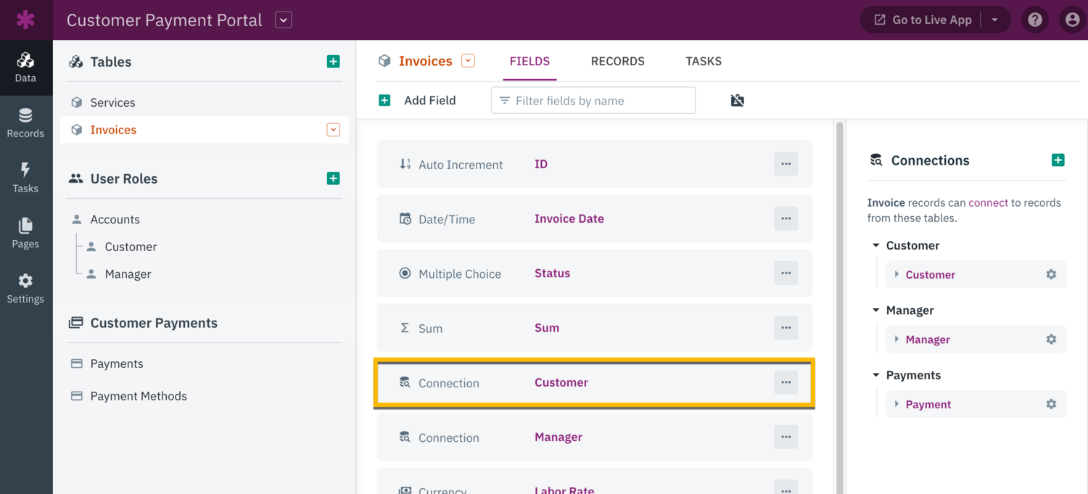Screen dimensions: 1088x494
Task: Open the Invoices table dropdown in sidebar
Action: tap(333, 130)
